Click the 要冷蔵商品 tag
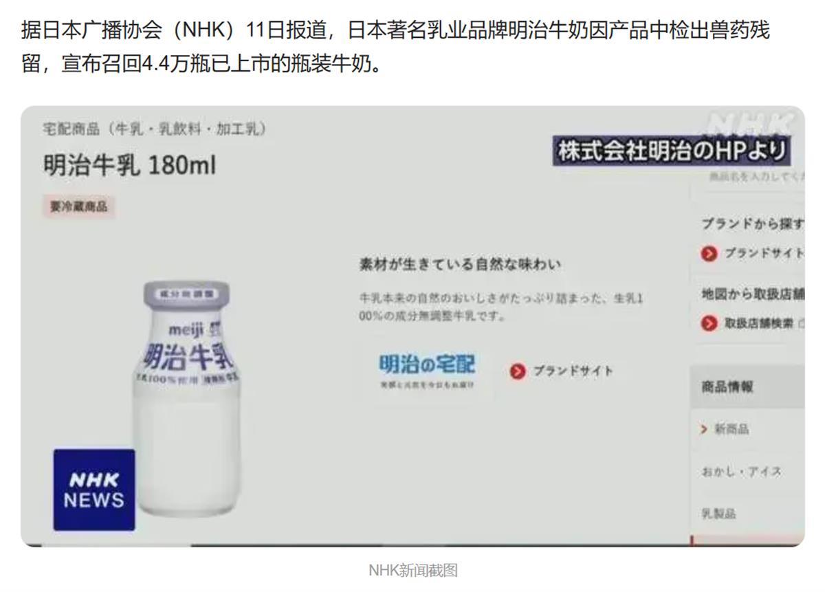This screenshot has height=592, width=825. pos(79,206)
